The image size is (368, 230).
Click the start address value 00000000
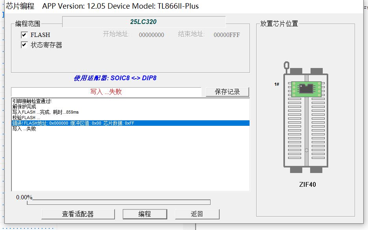pyautogui.click(x=152, y=35)
